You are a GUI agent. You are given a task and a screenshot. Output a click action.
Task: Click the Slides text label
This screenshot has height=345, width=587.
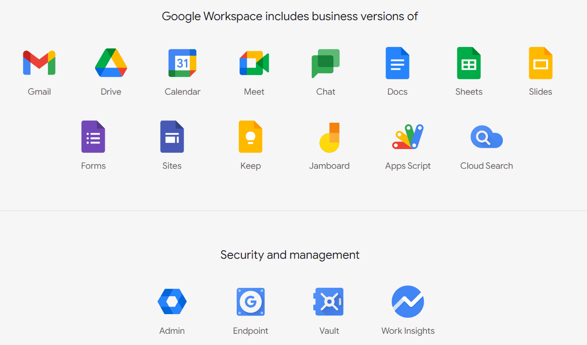coord(541,92)
